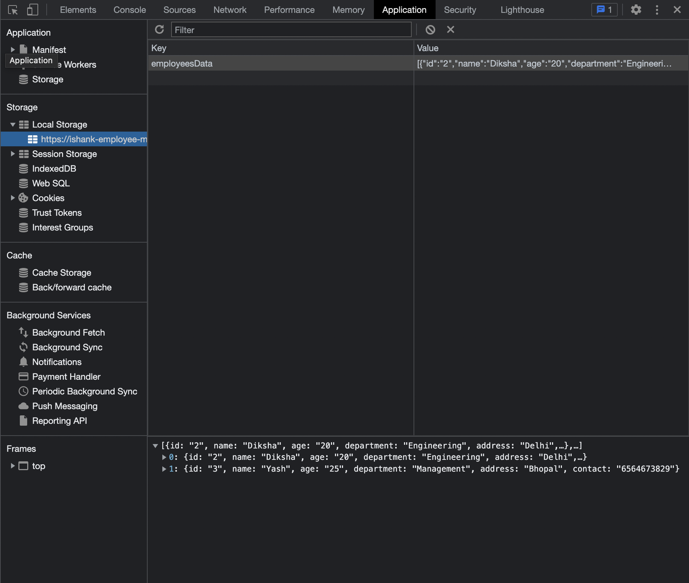689x583 pixels.
Task: Click the Payment Handler card icon
Action: point(24,377)
